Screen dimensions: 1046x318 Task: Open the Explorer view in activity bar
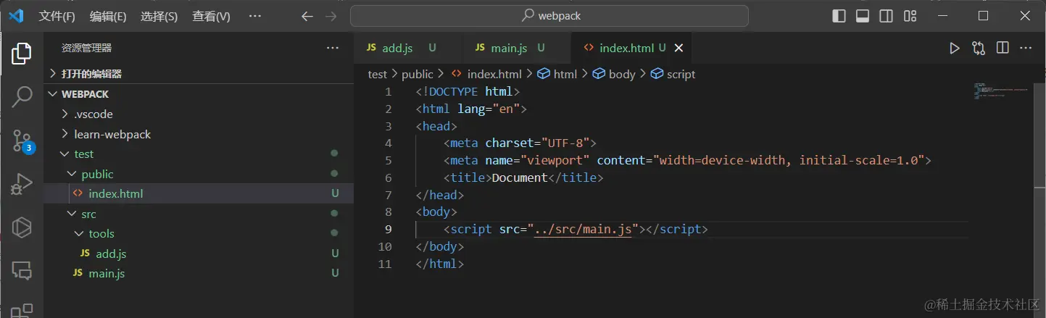coord(22,53)
